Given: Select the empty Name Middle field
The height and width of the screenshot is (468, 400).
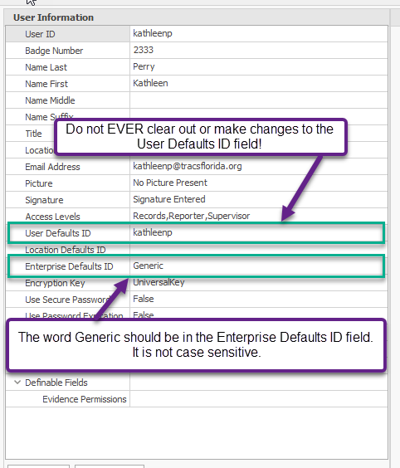Looking at the screenshot, I should coord(259,100).
